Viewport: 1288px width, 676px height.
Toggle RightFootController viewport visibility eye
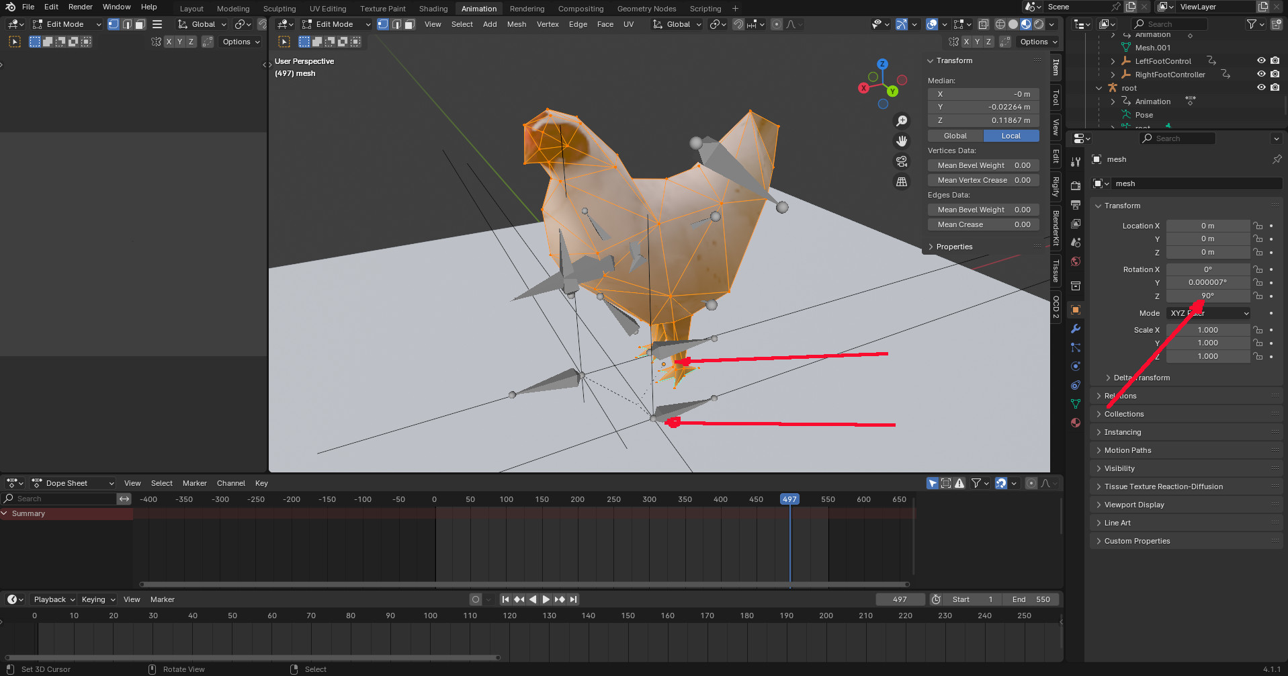[x=1261, y=74]
